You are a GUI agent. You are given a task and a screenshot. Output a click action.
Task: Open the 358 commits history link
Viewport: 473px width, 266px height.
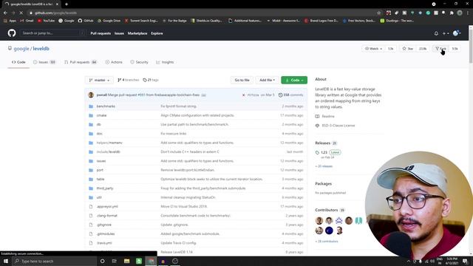290,95
